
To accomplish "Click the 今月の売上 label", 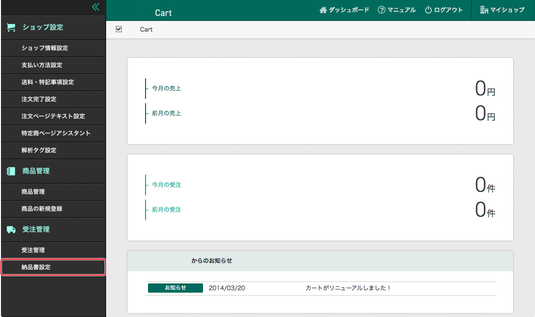I will tap(166, 88).
